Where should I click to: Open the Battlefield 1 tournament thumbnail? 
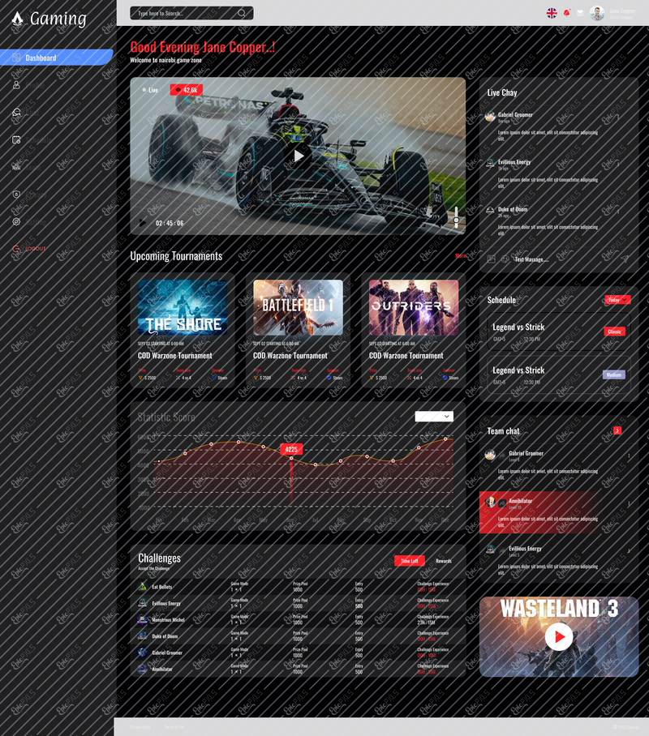tap(299, 308)
